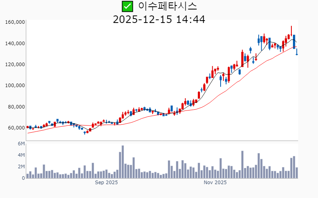
Task: Click the tallest volume bar in September
Action: click(x=122, y=162)
